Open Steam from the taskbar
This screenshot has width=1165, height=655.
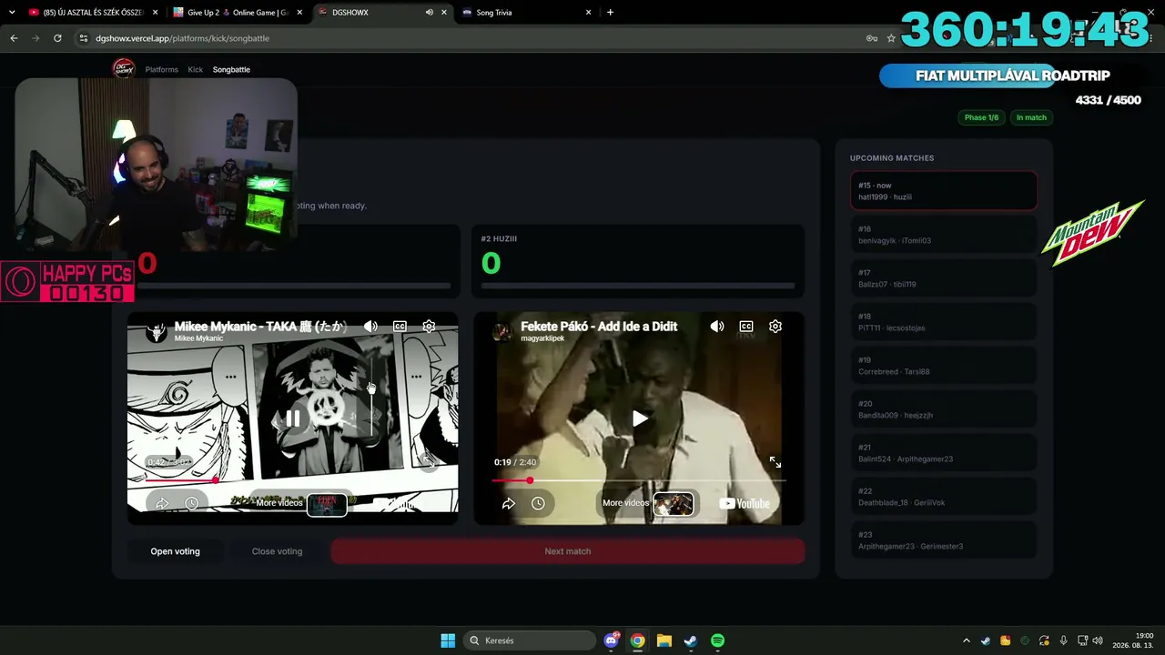pyautogui.click(x=691, y=640)
